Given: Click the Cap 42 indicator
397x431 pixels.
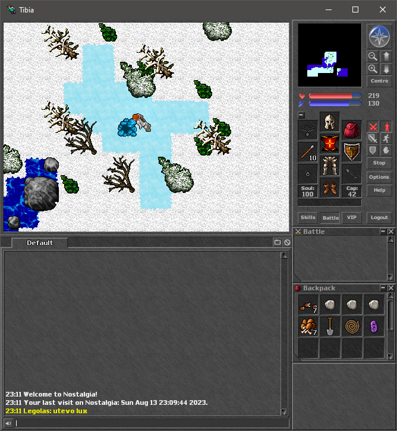Looking at the screenshot, I should (x=352, y=191).
